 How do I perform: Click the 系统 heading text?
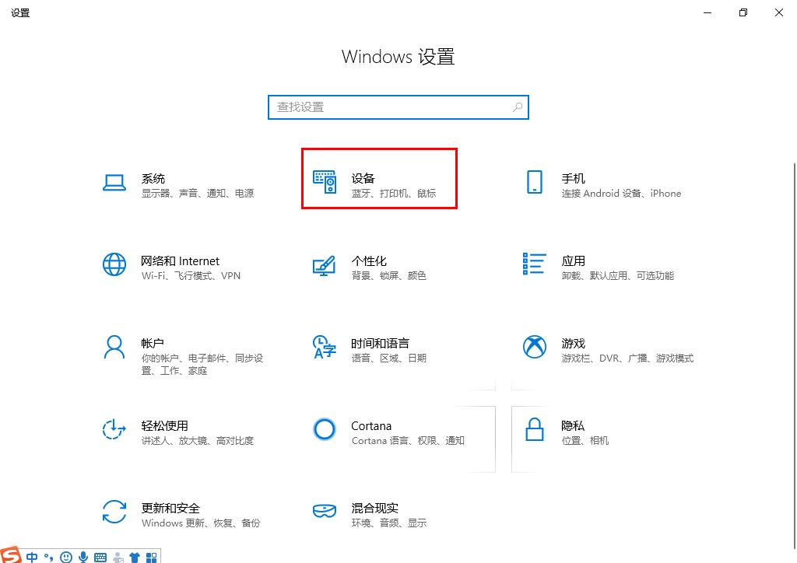click(x=153, y=179)
